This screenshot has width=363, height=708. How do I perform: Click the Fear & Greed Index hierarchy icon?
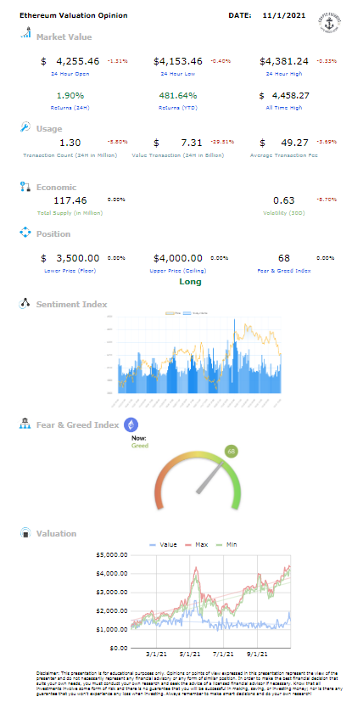tap(25, 424)
